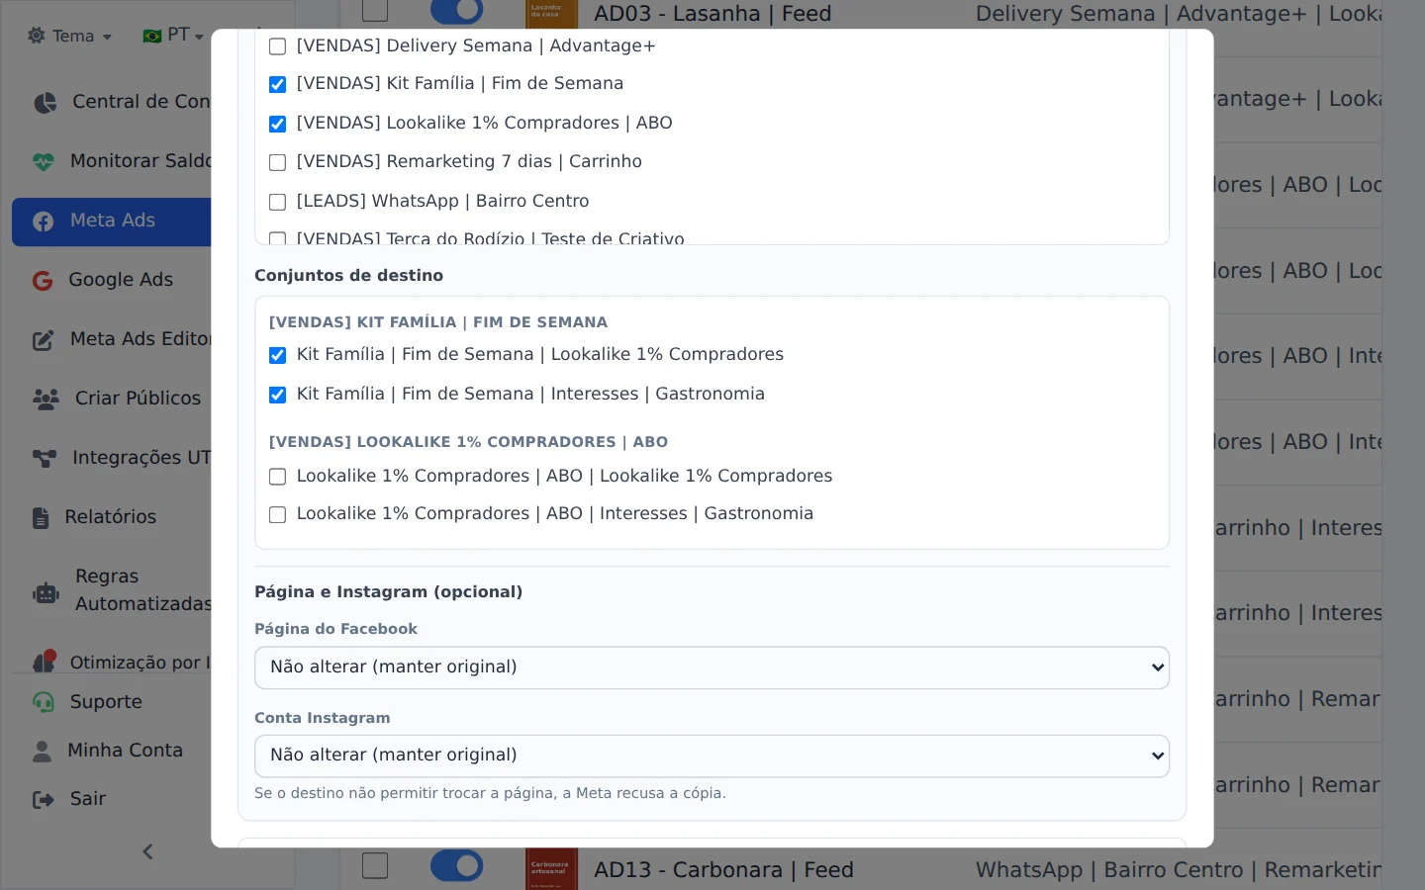The width and height of the screenshot is (1425, 890).
Task: Click the Relatórios document icon
Action: point(41,517)
